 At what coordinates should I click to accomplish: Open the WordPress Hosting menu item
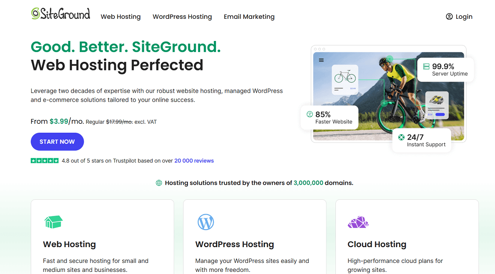click(x=182, y=17)
